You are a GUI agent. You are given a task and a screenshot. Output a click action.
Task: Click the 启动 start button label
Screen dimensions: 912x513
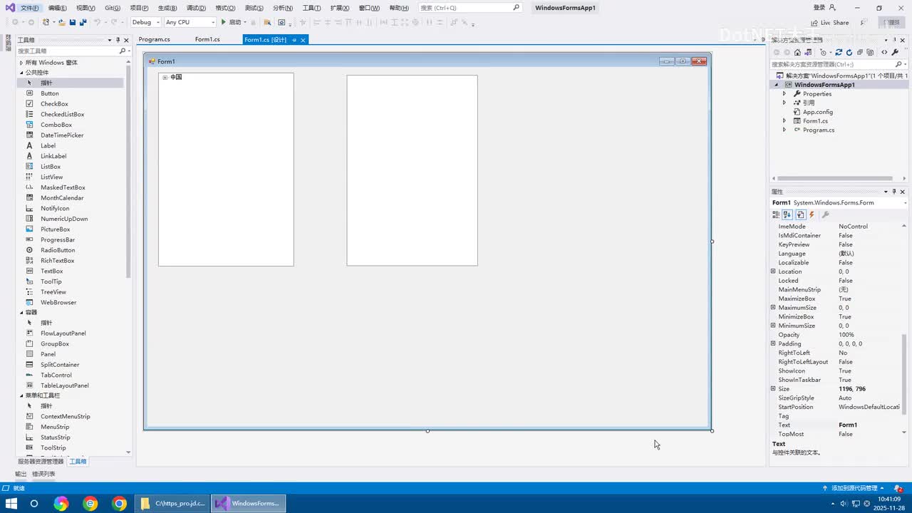235,22
